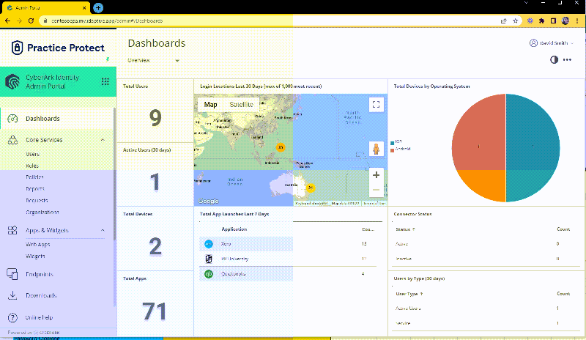Image resolution: width=586 pixels, height=340 pixels.
Task: Click the teal pie chart slice
Action: coord(533,148)
